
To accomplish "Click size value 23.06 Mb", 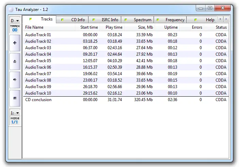I will coord(144,93).
